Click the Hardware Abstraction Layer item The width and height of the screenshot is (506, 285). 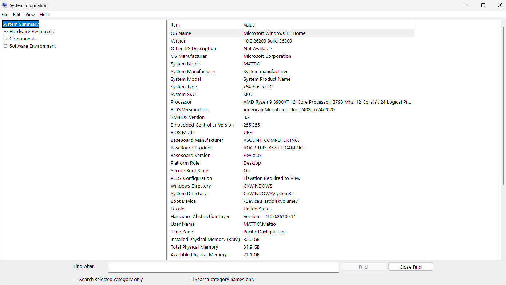pyautogui.click(x=200, y=217)
